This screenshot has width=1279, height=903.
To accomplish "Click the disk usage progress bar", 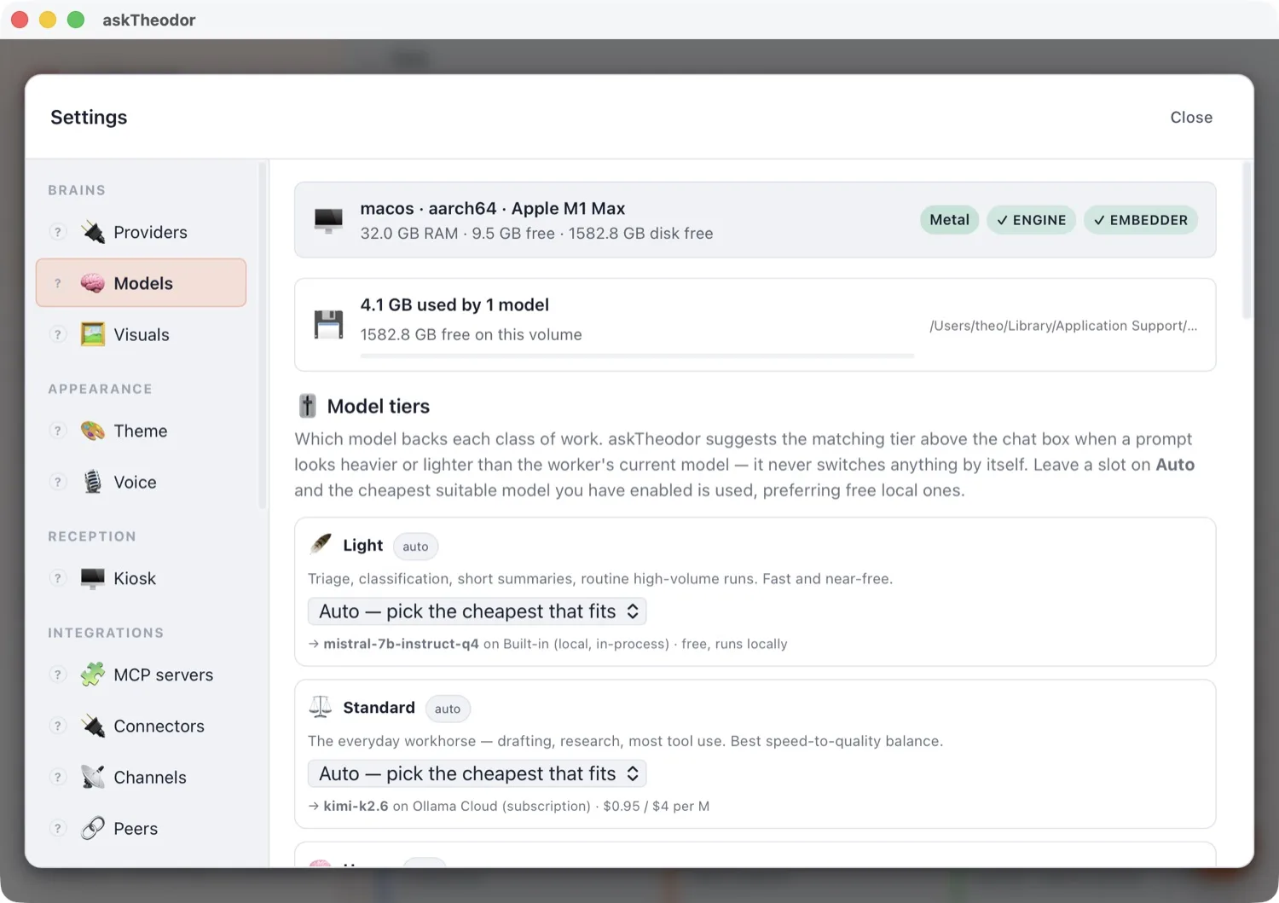I will pos(637,356).
